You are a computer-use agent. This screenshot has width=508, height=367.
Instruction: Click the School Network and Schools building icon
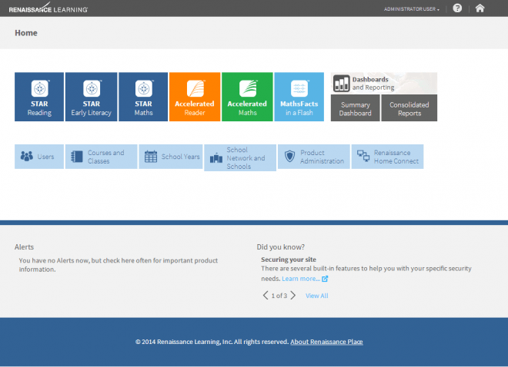tap(216, 158)
